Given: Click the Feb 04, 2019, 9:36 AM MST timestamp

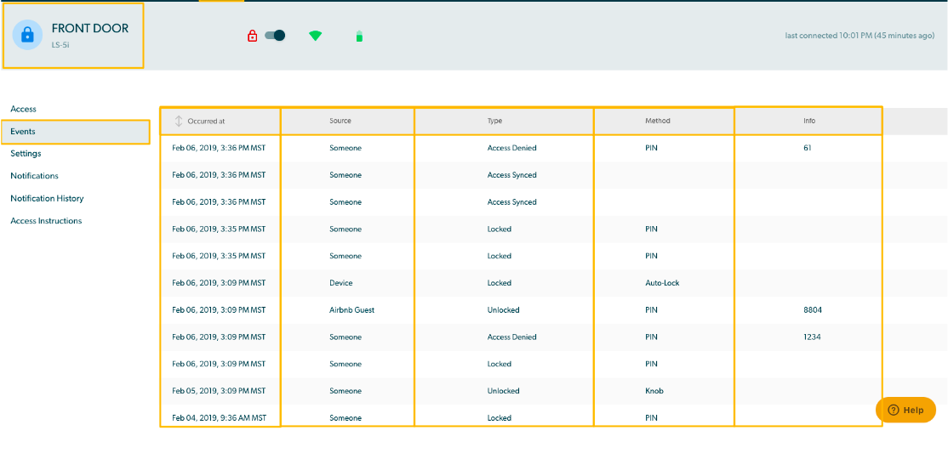Looking at the screenshot, I should point(219,418).
